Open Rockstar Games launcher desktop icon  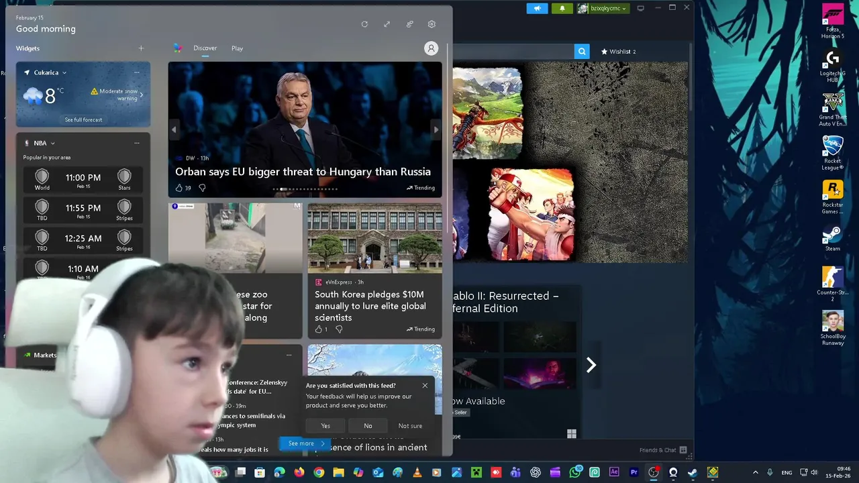tap(833, 197)
